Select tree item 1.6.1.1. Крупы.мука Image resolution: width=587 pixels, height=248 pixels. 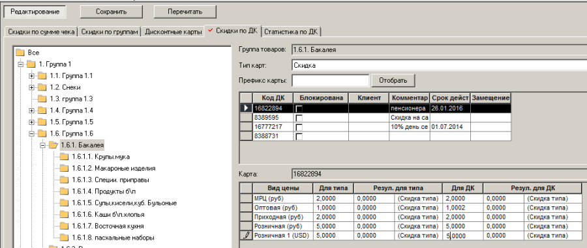click(100, 156)
